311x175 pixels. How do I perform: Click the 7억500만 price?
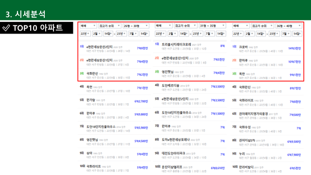[x=295, y=115]
